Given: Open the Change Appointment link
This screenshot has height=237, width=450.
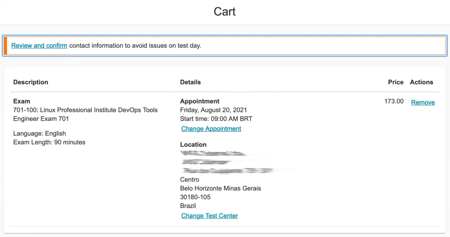Looking at the screenshot, I should point(211,129).
